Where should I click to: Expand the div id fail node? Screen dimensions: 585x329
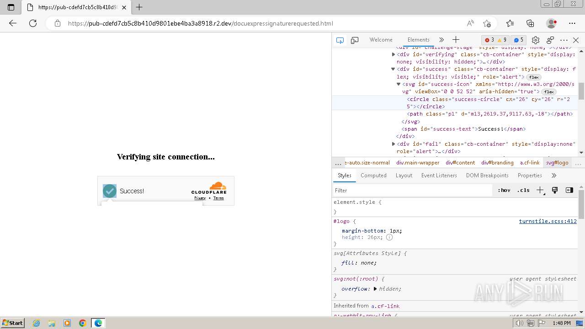pos(394,144)
